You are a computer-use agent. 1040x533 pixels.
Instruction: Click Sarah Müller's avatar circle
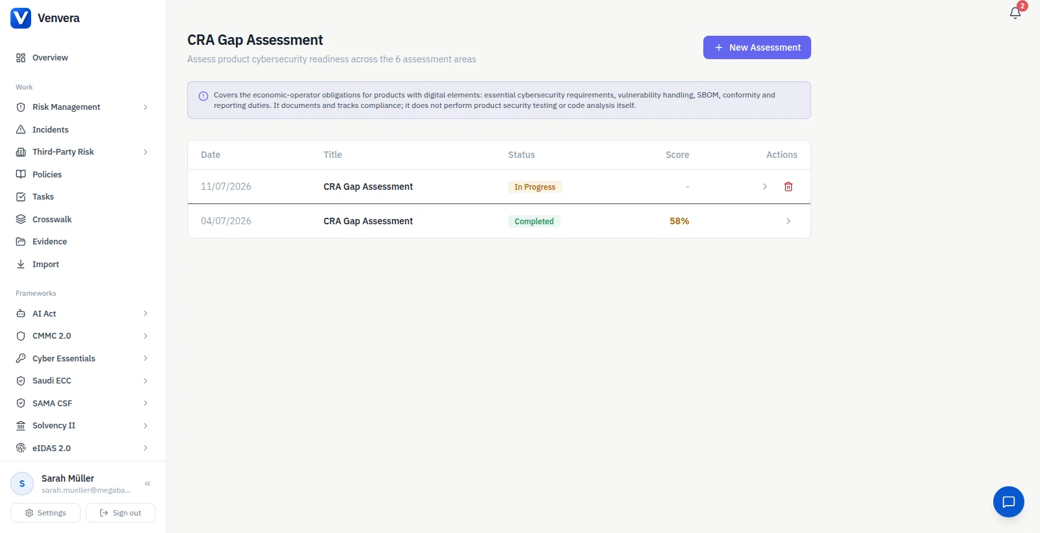pyautogui.click(x=22, y=484)
